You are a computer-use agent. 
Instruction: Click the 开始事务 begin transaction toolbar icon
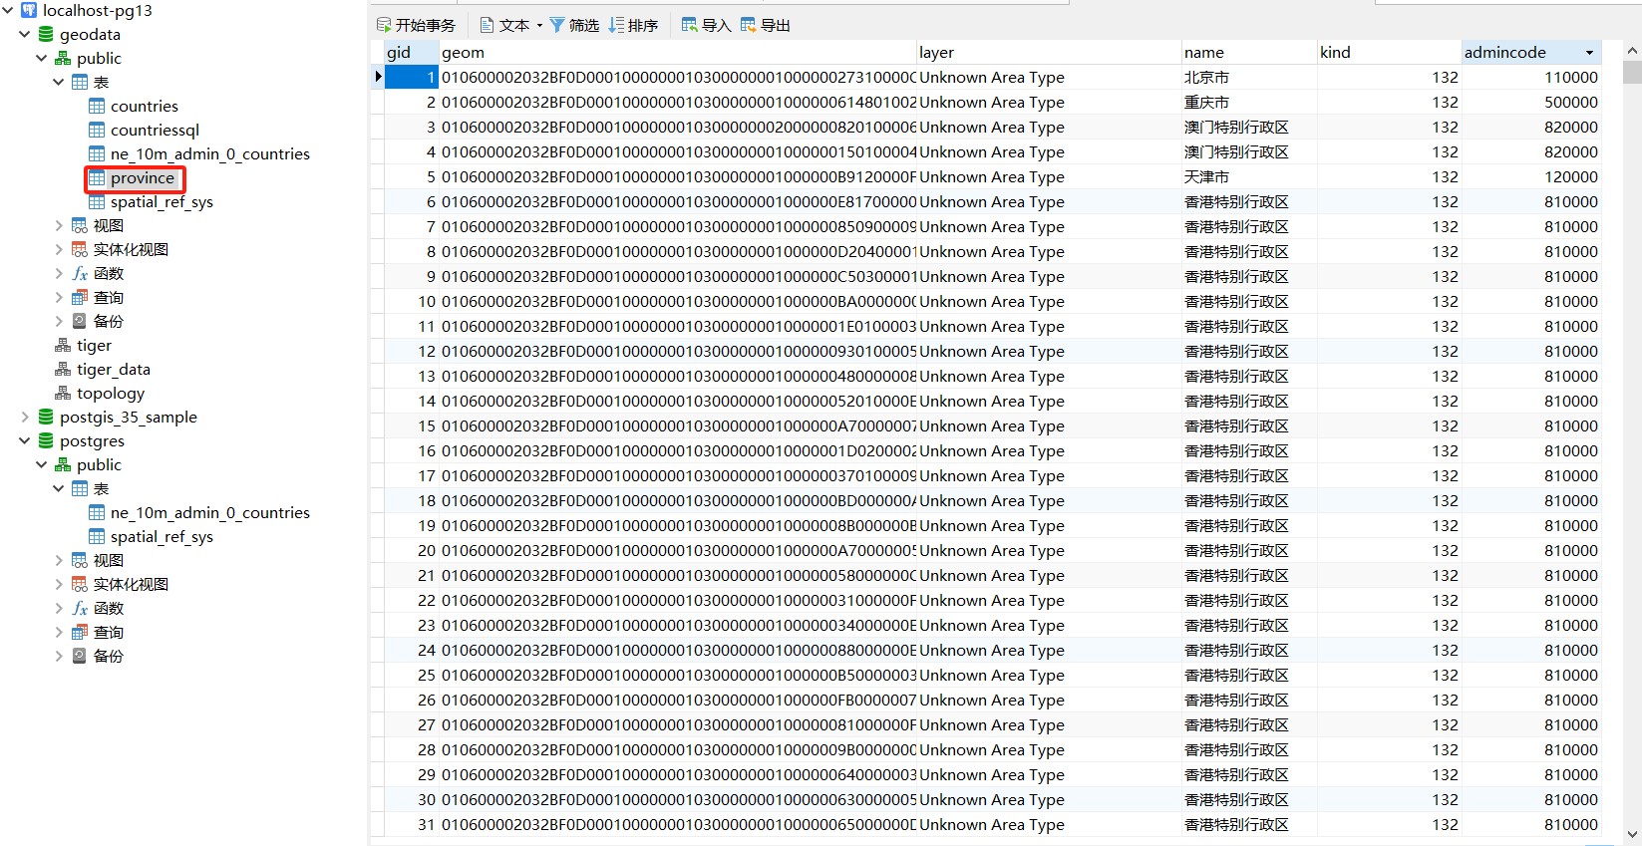[x=384, y=25]
